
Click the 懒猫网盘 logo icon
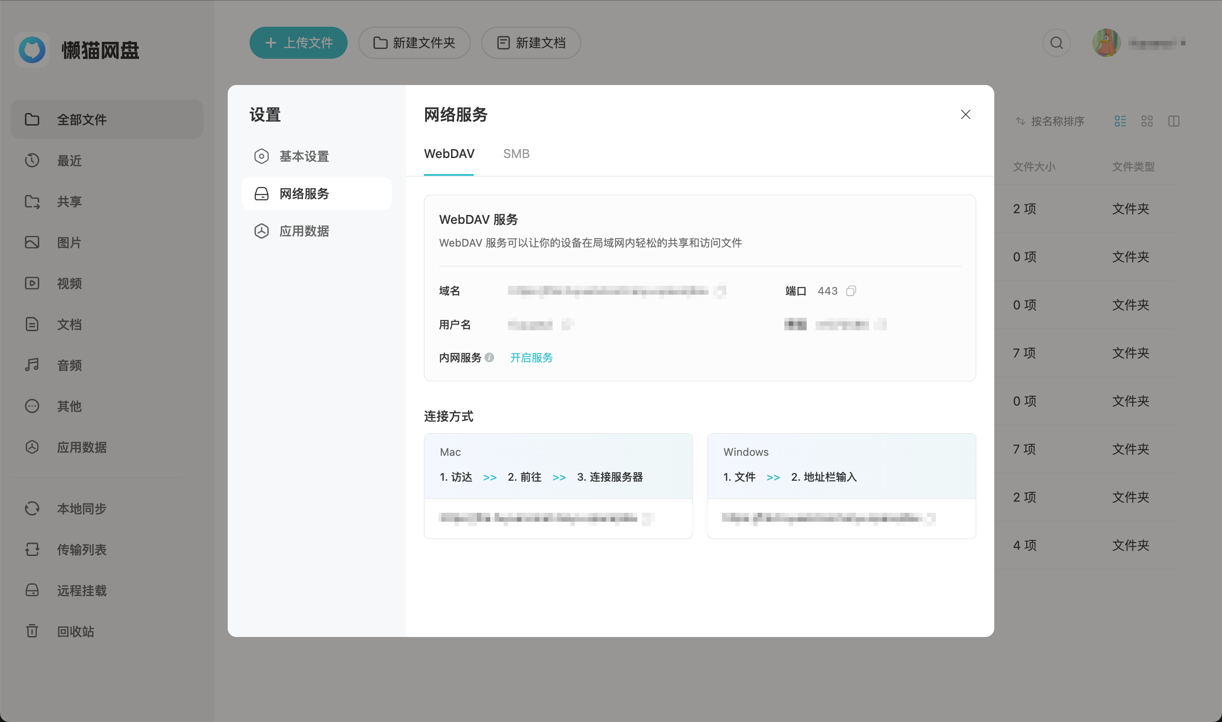[x=32, y=49]
